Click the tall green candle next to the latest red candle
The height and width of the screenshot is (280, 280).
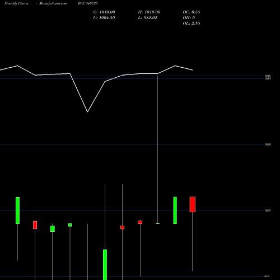pyautogui.click(x=175, y=211)
